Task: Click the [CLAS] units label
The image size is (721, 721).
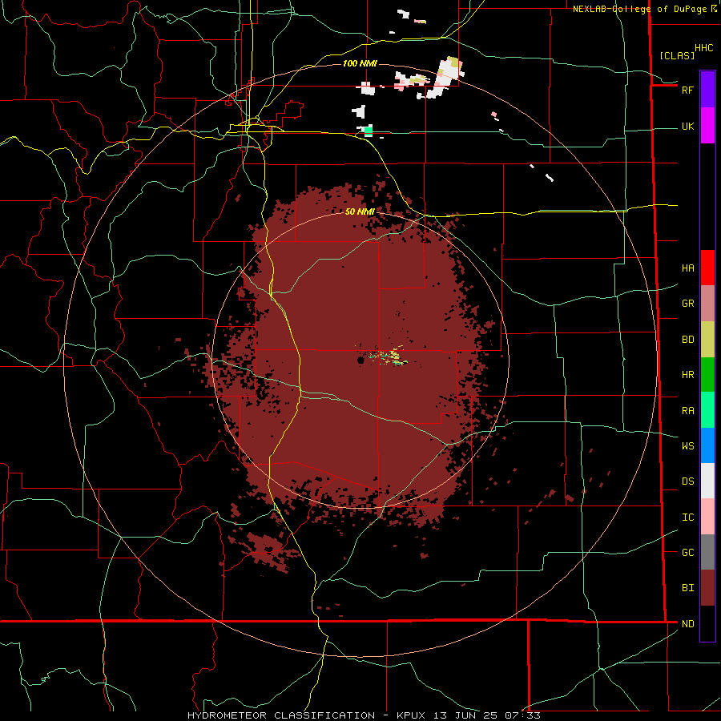Action: point(677,55)
